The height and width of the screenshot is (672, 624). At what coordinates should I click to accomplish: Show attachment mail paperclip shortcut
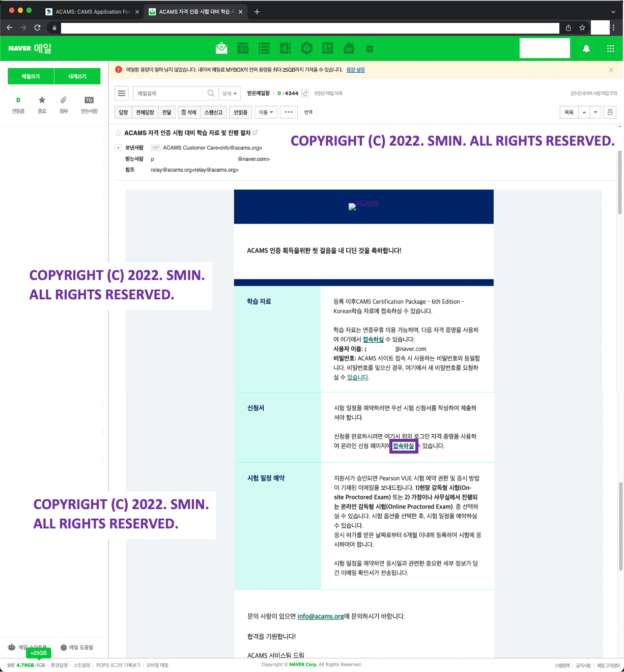pyautogui.click(x=64, y=105)
